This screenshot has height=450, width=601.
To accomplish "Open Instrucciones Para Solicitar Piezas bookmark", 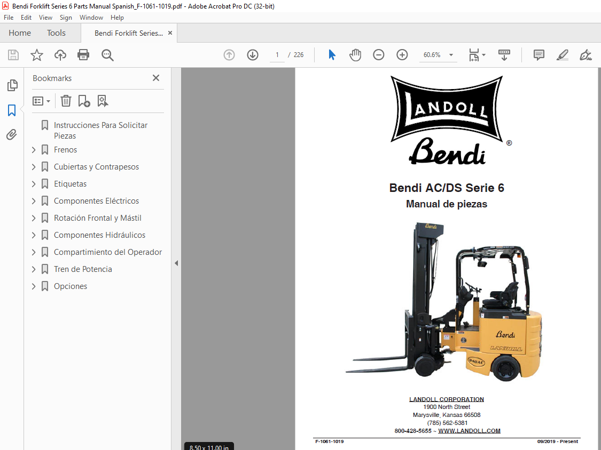I will pos(100,131).
